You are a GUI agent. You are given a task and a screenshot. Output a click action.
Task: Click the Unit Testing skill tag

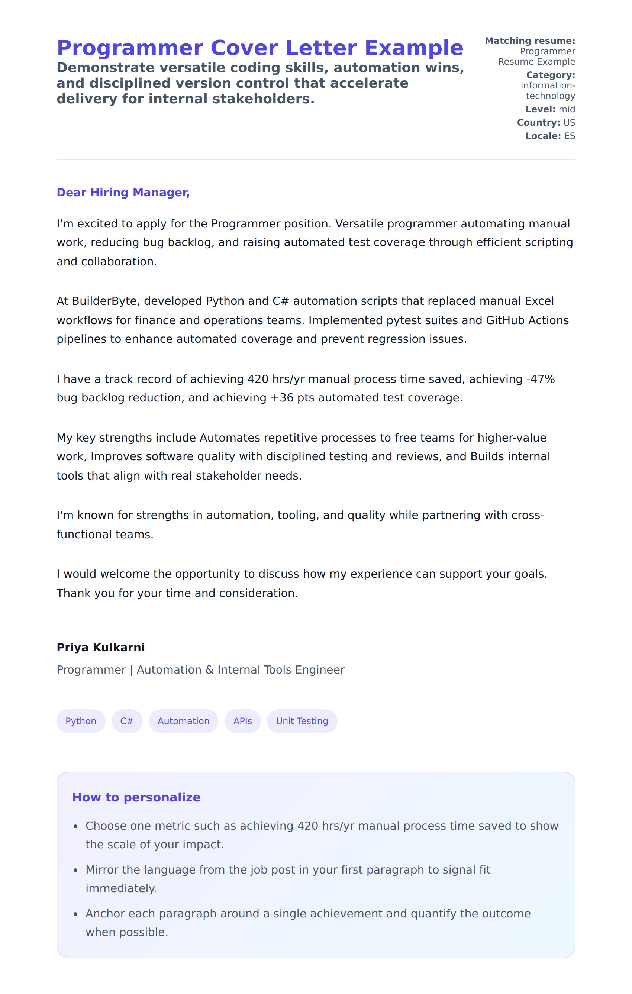302,721
